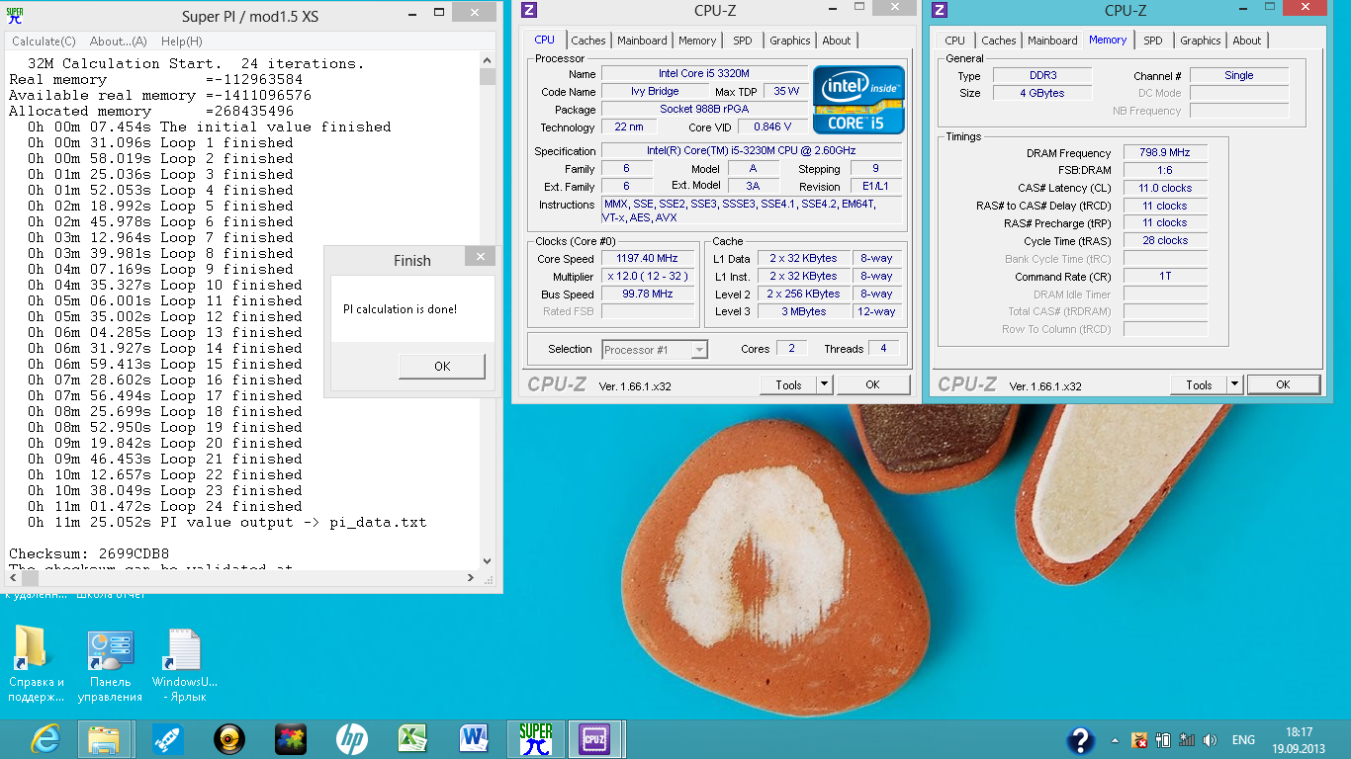Select Graphics tab in left CPU-Z
The height and width of the screenshot is (759, 1351).
coord(790,41)
